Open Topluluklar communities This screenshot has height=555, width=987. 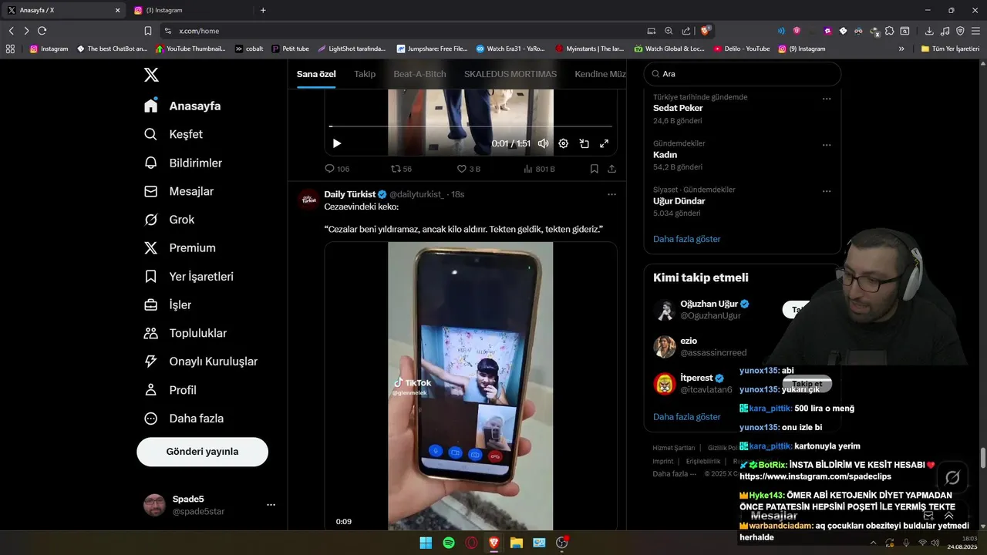(185, 333)
